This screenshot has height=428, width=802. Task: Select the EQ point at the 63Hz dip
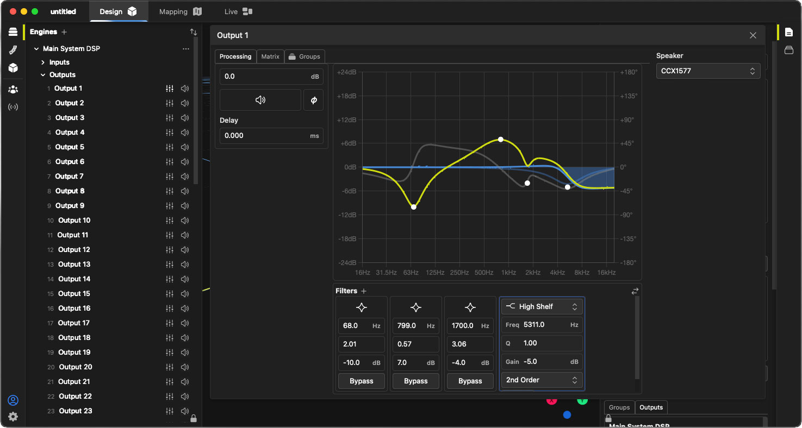point(414,207)
